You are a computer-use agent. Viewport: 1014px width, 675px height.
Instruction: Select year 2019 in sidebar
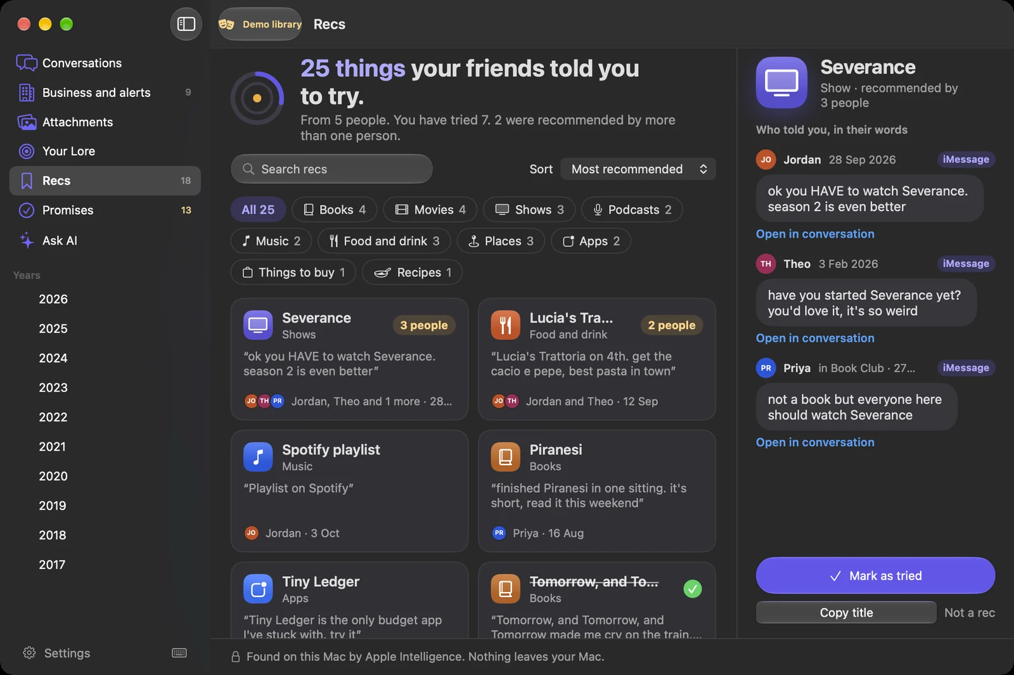tap(53, 506)
